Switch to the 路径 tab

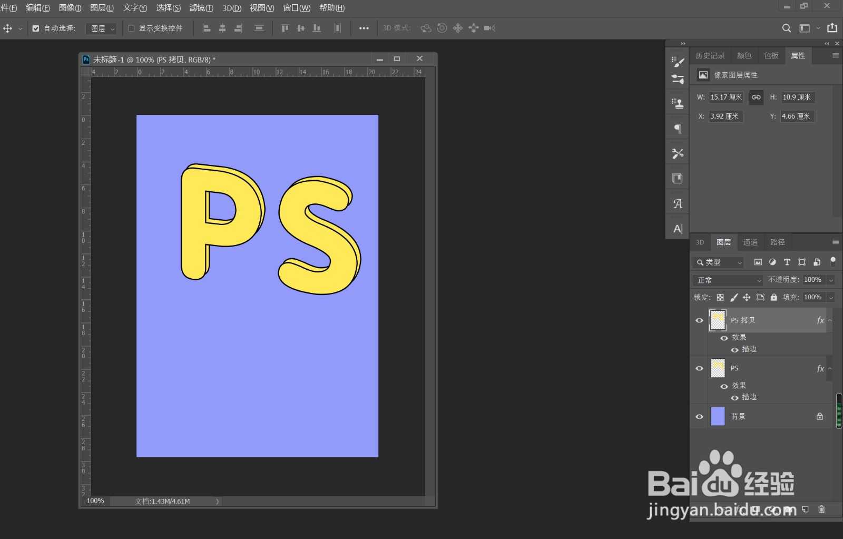click(x=778, y=242)
